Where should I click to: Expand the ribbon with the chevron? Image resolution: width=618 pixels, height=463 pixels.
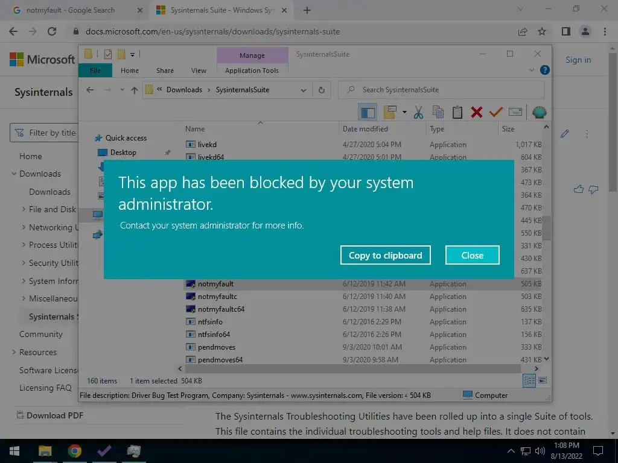531,70
